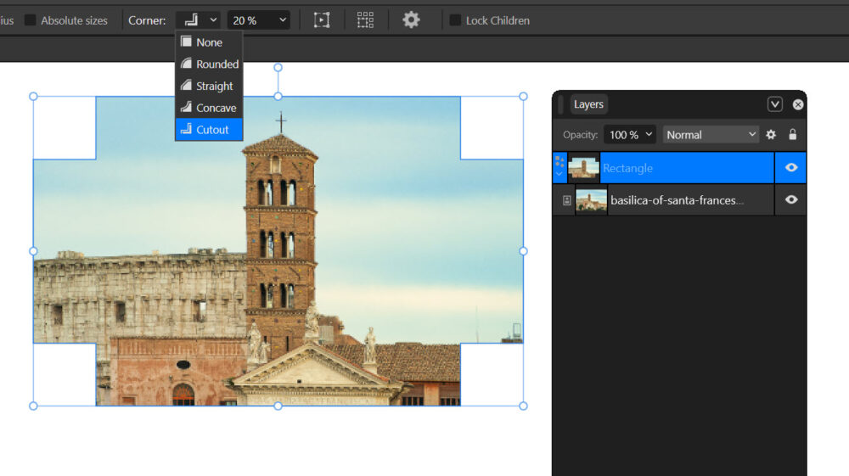Enable the Lock Children checkbox
Viewport: 849px width, 476px height.
coord(456,20)
